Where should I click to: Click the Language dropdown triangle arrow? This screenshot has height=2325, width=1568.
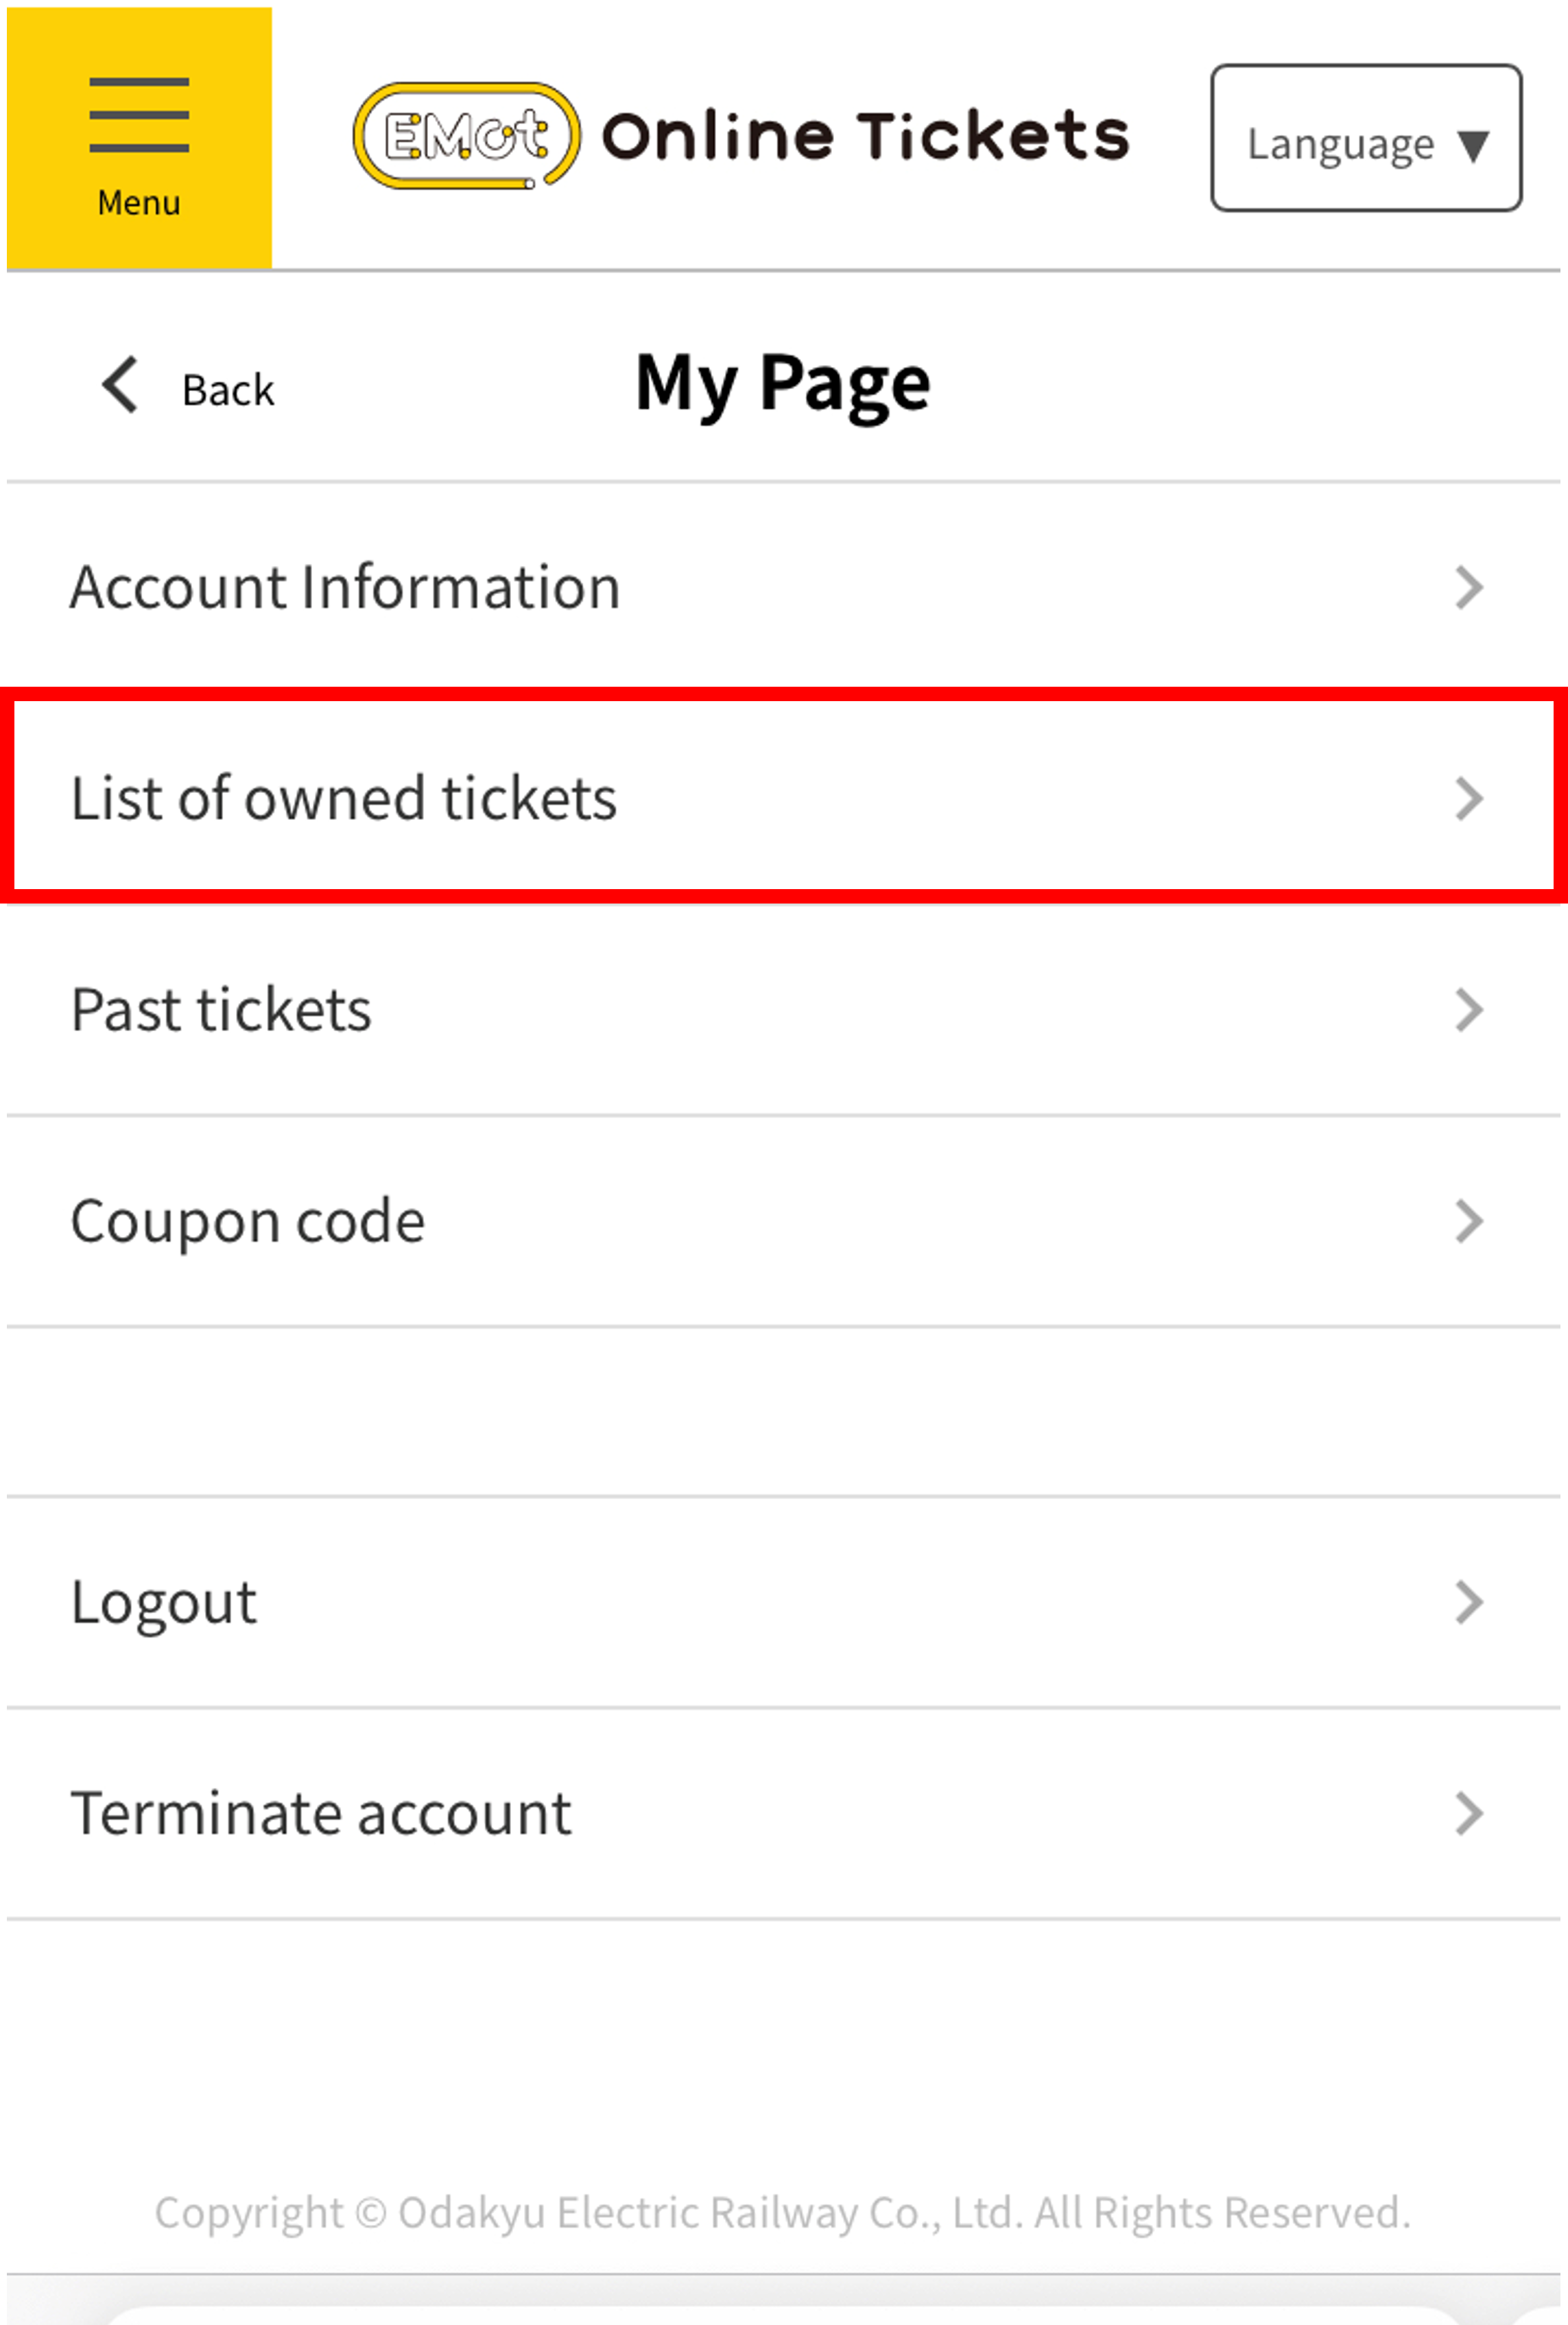tap(1473, 145)
